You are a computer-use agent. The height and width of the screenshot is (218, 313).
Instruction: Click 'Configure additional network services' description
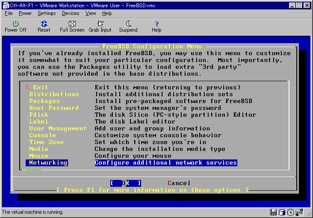[166, 163]
